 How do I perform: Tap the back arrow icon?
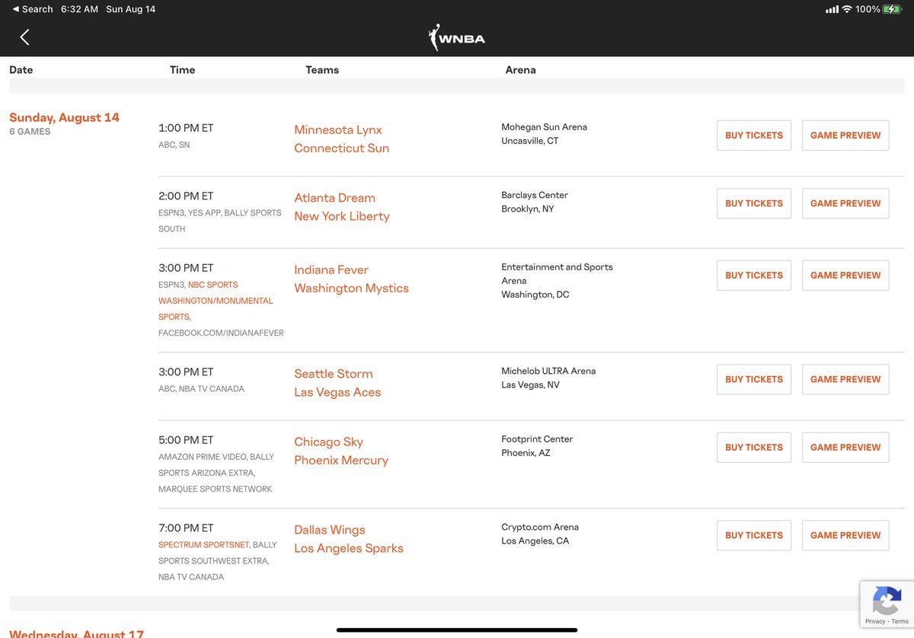click(x=24, y=37)
